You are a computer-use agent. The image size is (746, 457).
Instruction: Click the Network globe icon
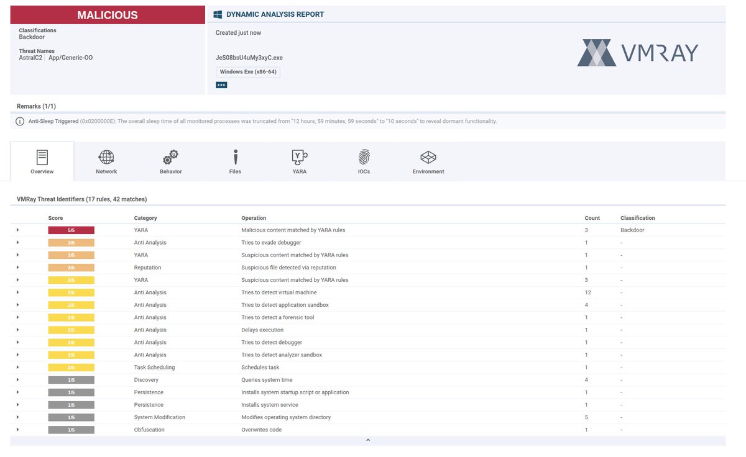(106, 156)
